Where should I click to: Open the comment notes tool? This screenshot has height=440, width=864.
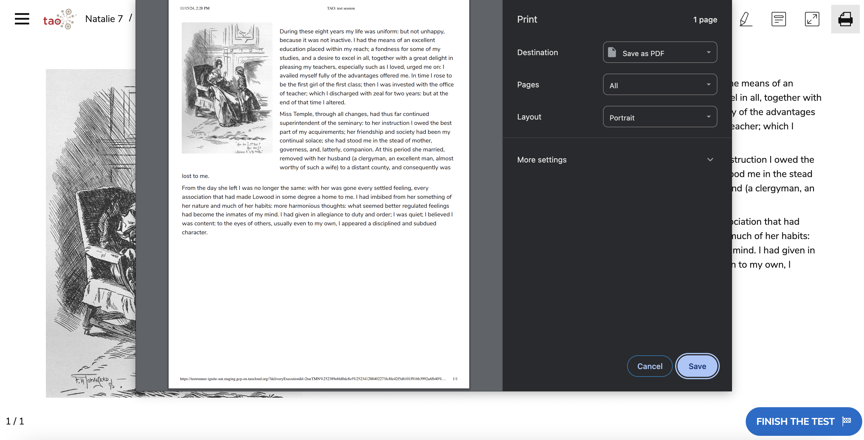[778, 19]
